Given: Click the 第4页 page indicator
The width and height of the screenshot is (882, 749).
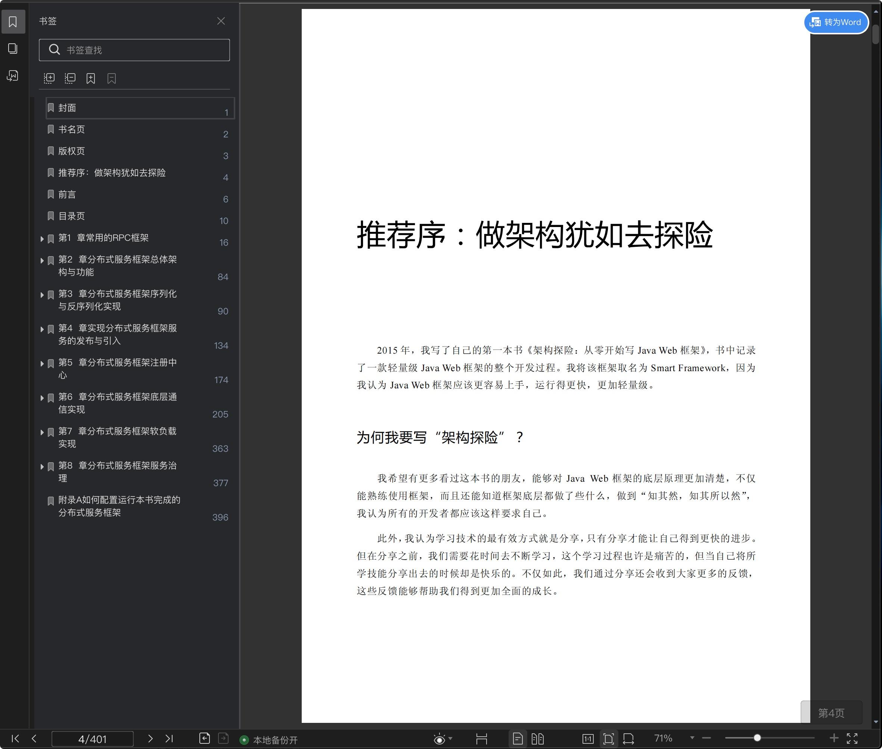Looking at the screenshot, I should [832, 713].
